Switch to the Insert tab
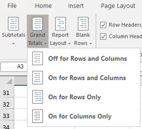The width and height of the screenshot is (142, 129). click(x=76, y=6)
